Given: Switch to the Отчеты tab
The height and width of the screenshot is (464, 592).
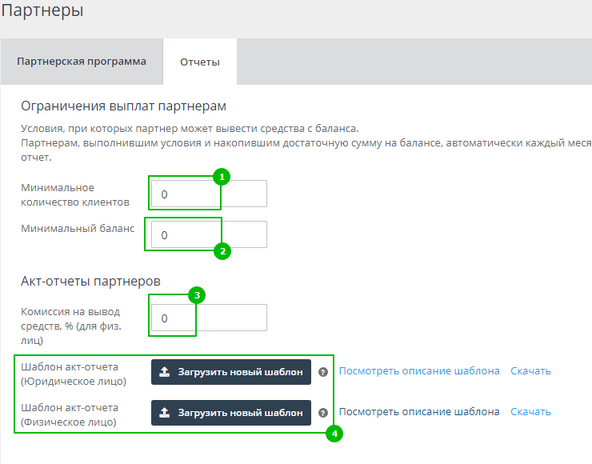Looking at the screenshot, I should (x=200, y=62).
